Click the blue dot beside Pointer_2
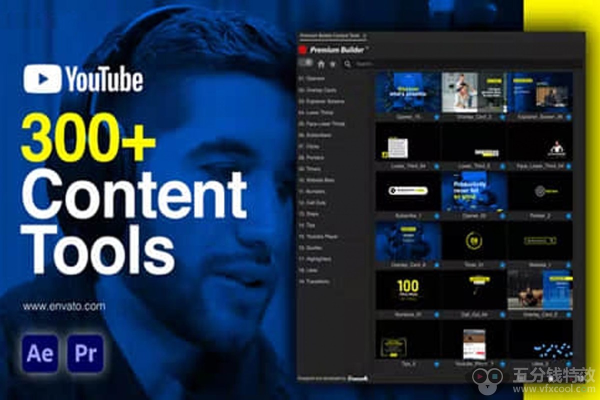Screen dimensions: 600x400 tap(568, 216)
